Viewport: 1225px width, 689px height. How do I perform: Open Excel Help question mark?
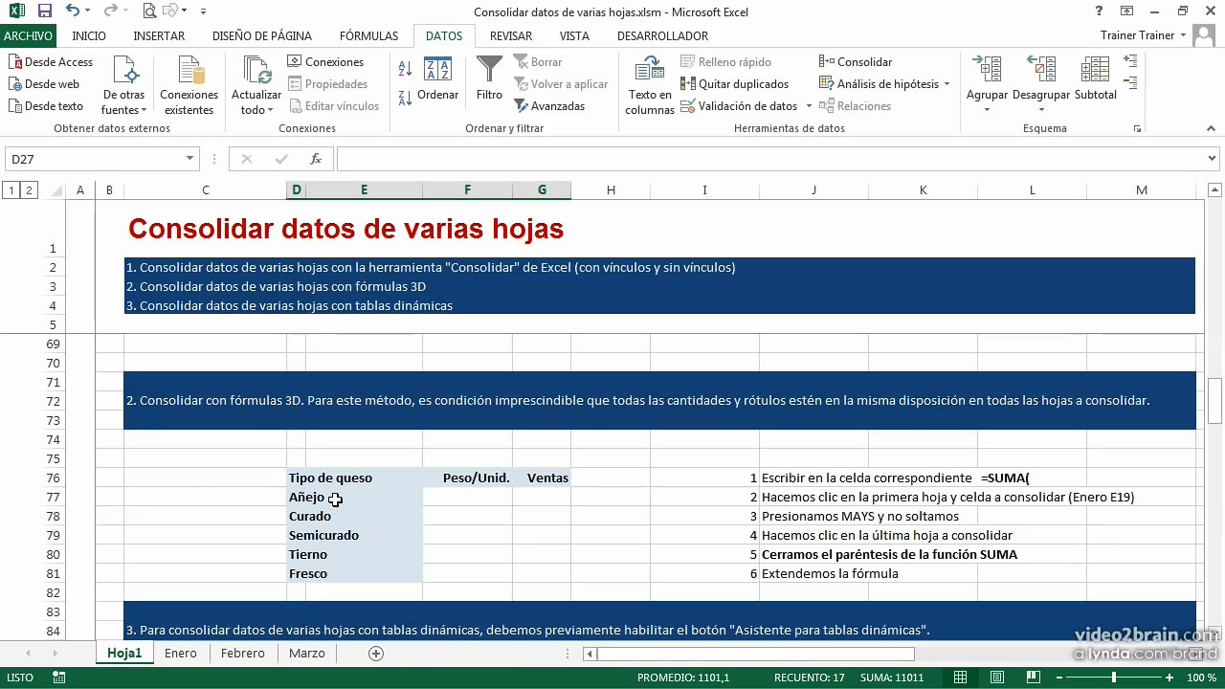1099,11
